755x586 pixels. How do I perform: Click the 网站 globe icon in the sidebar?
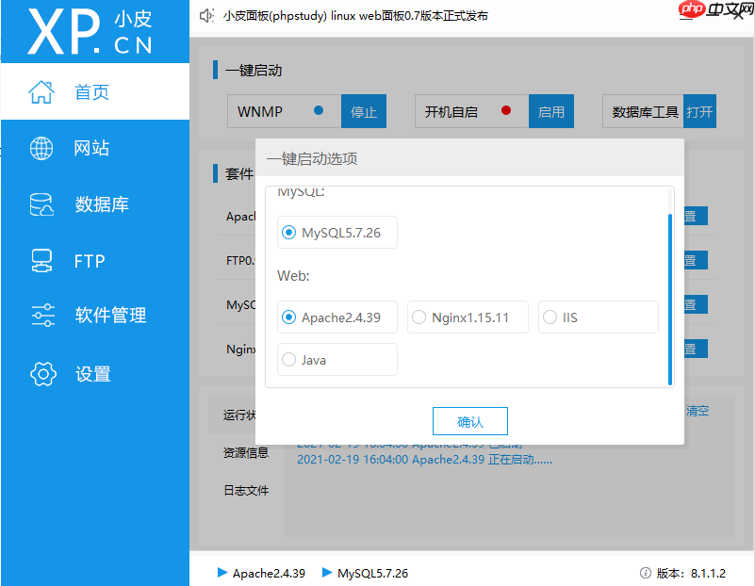41,148
